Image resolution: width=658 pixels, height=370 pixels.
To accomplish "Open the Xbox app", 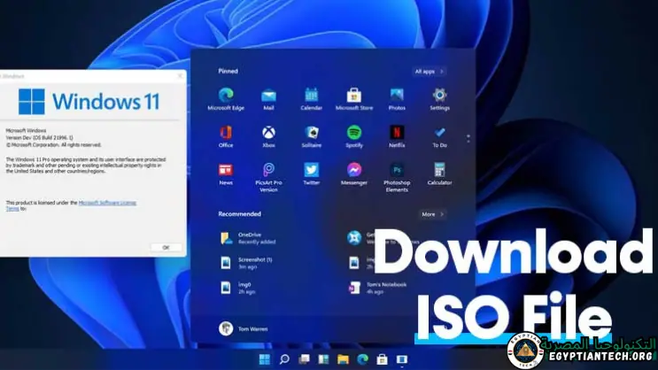I will [x=268, y=136].
